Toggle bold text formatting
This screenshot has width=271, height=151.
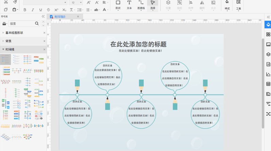coord(25,10)
